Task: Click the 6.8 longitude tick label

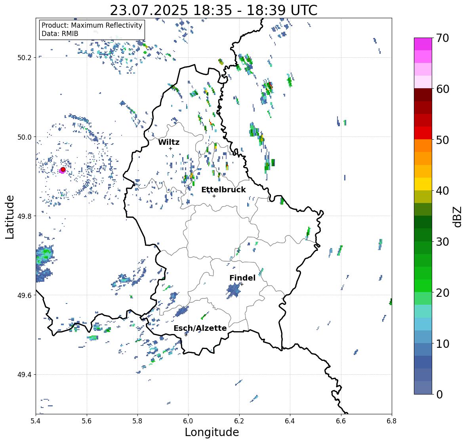Action: click(392, 421)
